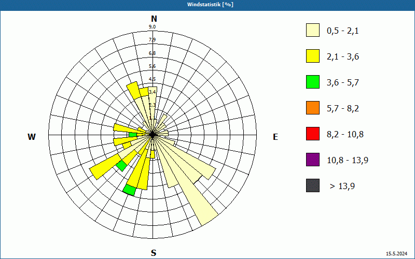Click the green 3,6 - 5,7 swatch
The height and width of the screenshot is (259, 415).
pos(313,82)
